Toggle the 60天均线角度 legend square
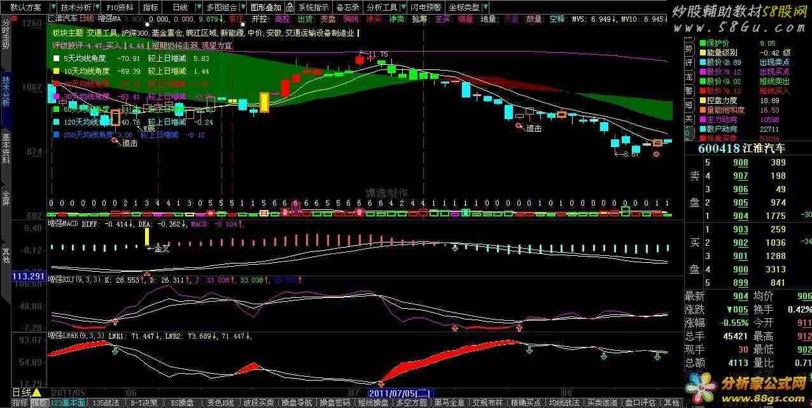Screen dimensions: 812x408 (57, 109)
